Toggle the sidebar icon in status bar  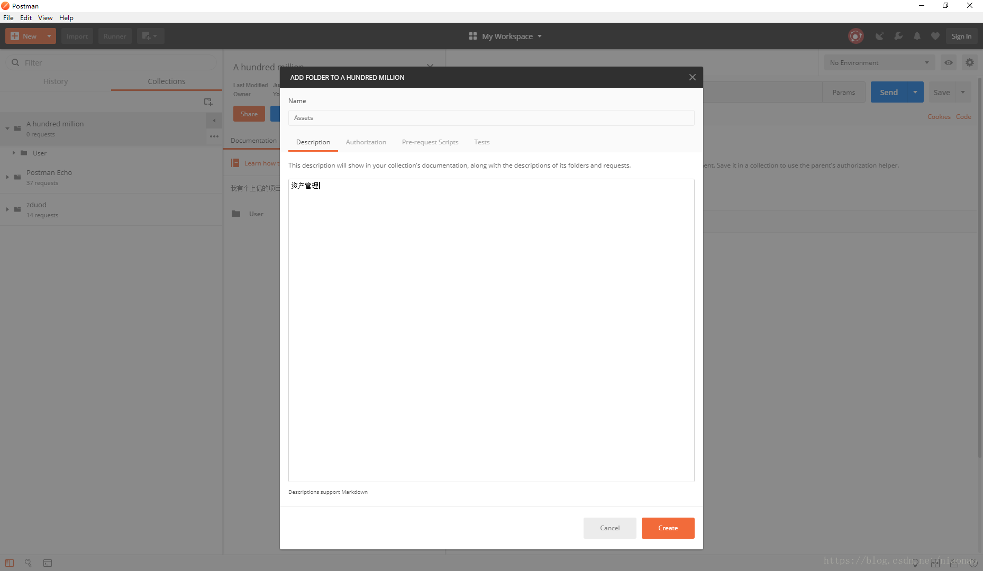pos(10,563)
